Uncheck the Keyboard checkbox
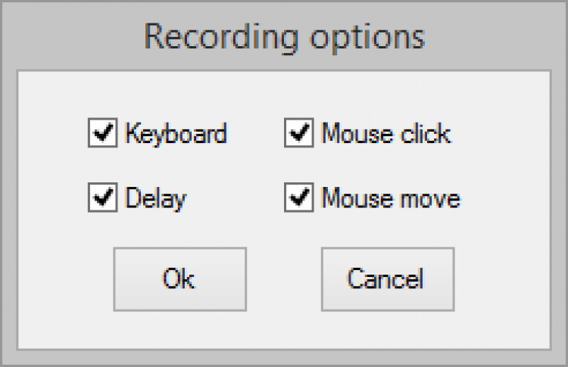Viewport: 568px width, 367px height. point(101,134)
